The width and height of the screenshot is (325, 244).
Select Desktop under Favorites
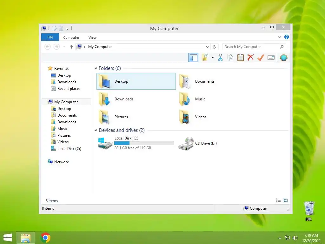[x=64, y=75]
